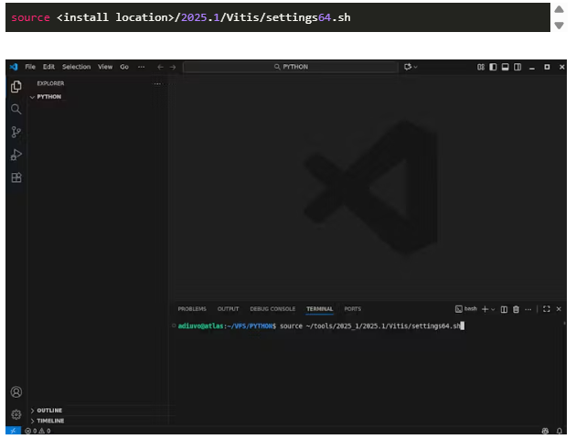Toggle the bottom panel layout button

504,67
